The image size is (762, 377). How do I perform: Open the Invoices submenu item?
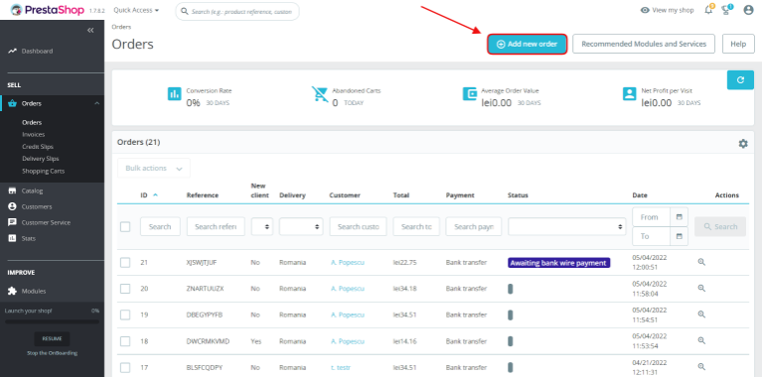[33, 134]
